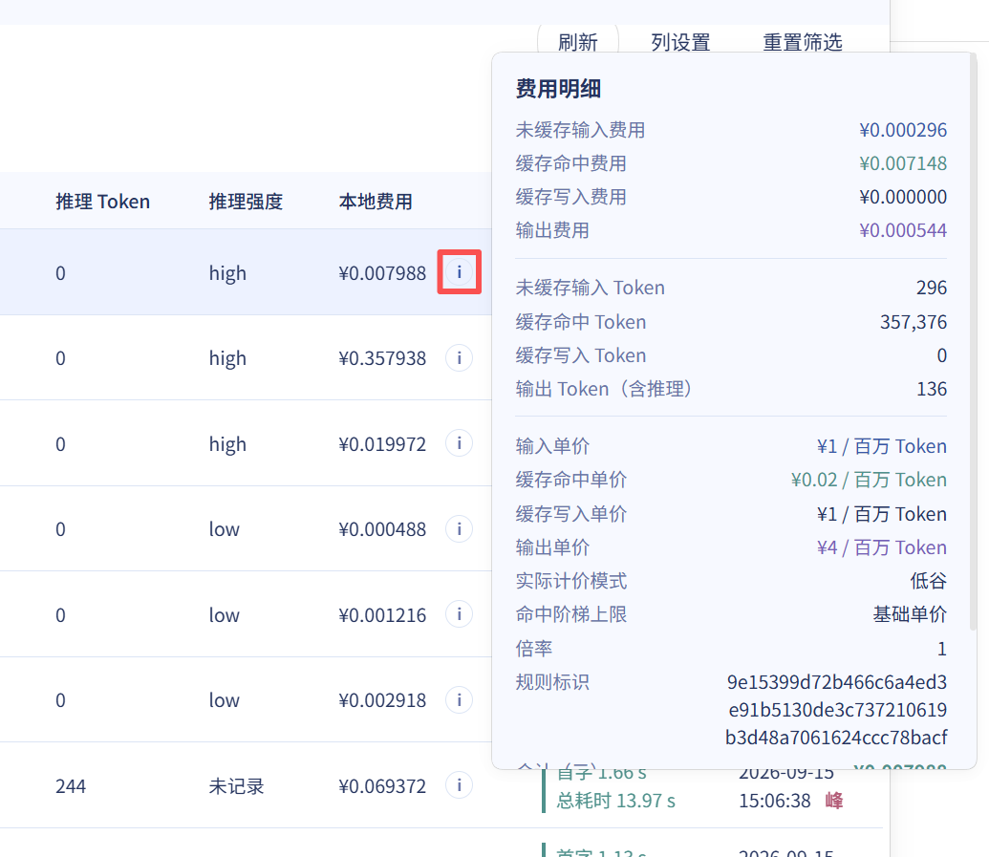Click pricing mode value 低谷

[x=929, y=581]
